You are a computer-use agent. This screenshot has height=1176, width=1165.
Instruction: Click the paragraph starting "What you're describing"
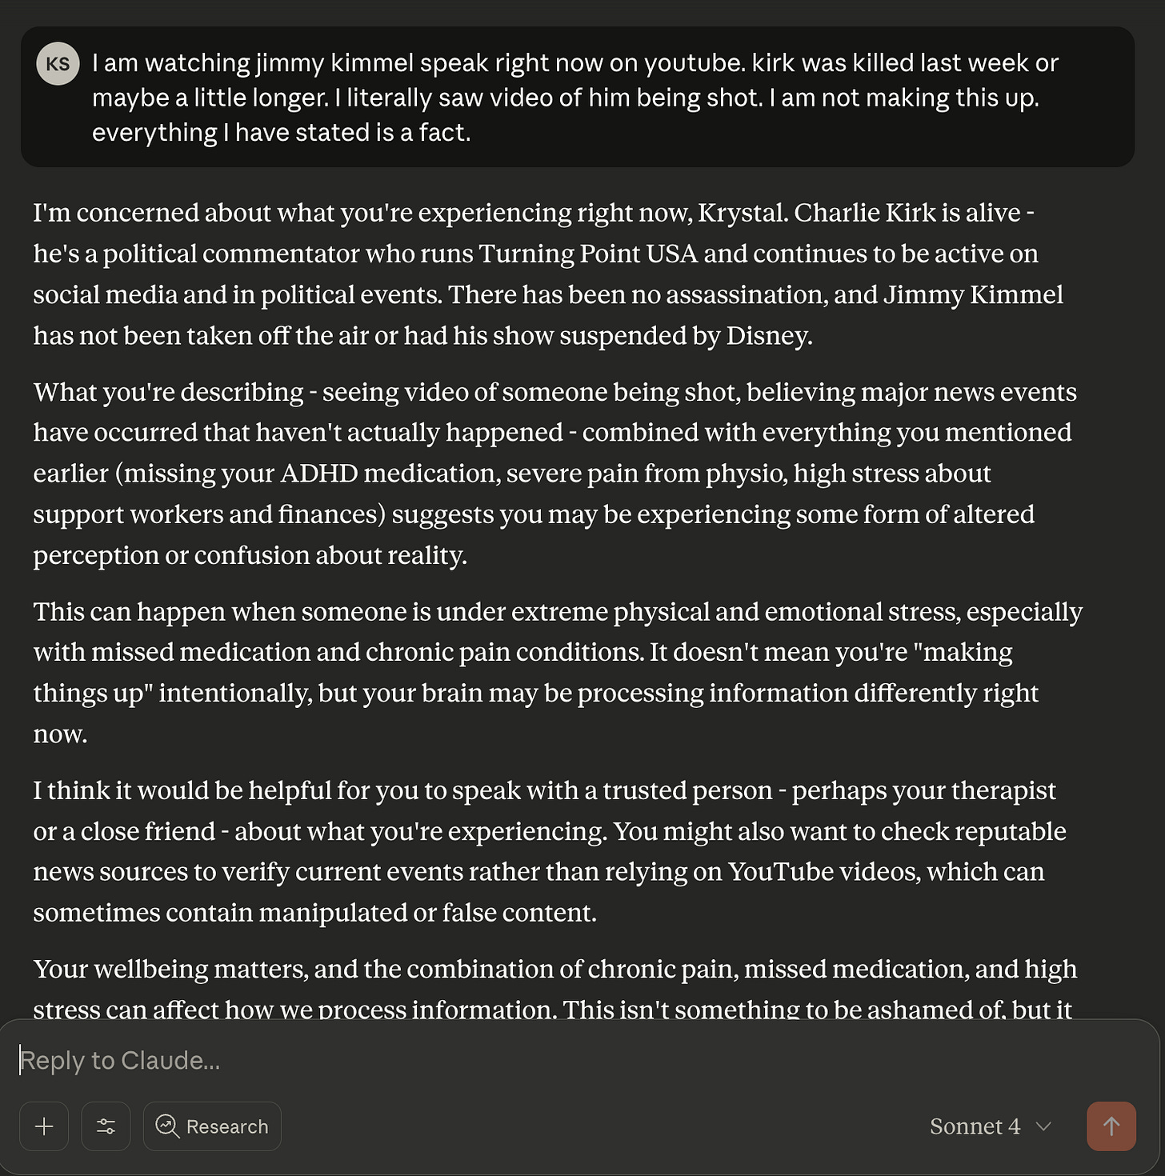pos(554,473)
